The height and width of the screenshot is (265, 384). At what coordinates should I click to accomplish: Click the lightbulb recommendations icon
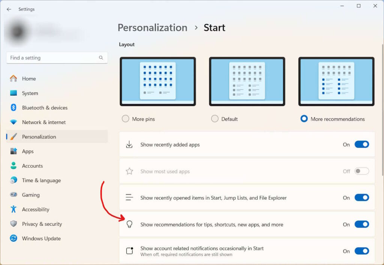(129, 224)
